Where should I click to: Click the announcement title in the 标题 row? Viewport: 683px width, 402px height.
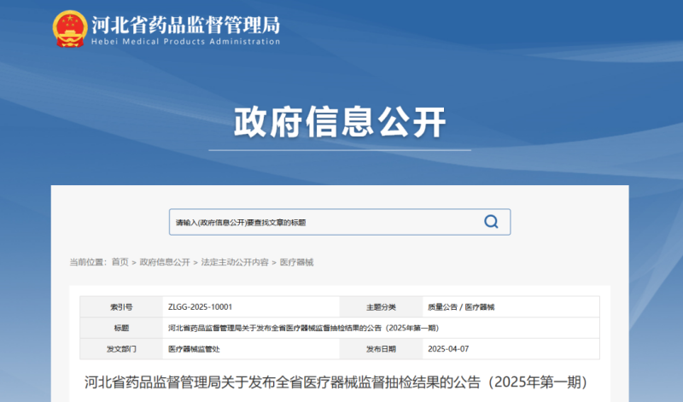point(303,328)
